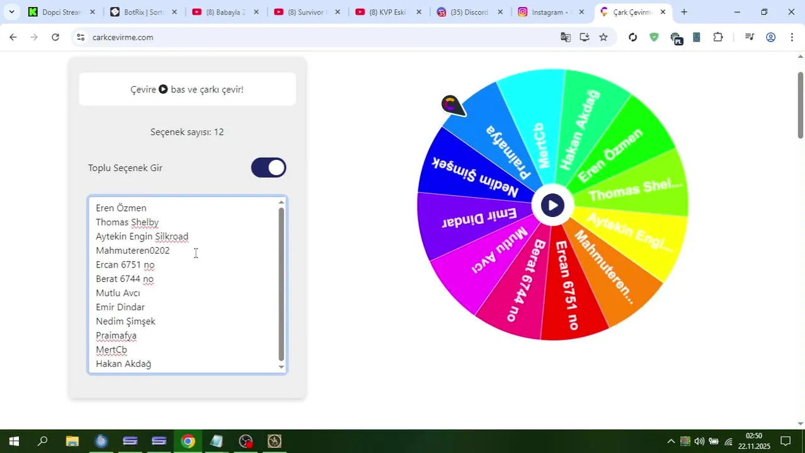Open the green shield adblock extension

click(x=654, y=37)
